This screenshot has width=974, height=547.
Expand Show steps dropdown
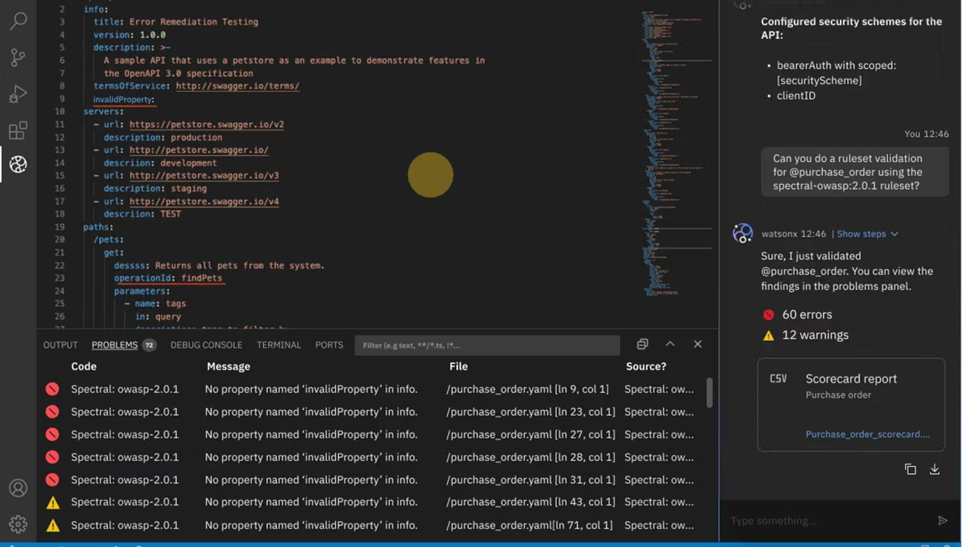point(868,233)
